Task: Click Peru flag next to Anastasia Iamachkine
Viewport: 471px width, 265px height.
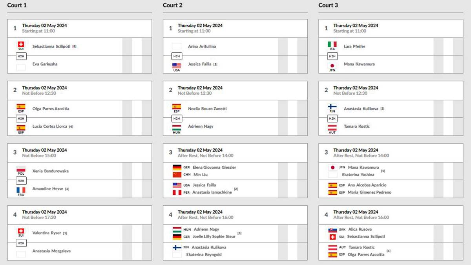Action: [177, 192]
